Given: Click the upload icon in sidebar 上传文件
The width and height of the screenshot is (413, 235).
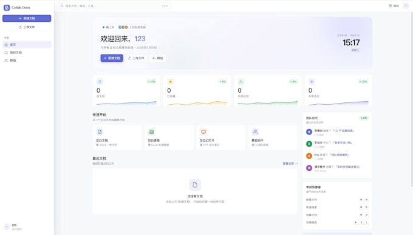Looking at the screenshot, I should (20, 27).
